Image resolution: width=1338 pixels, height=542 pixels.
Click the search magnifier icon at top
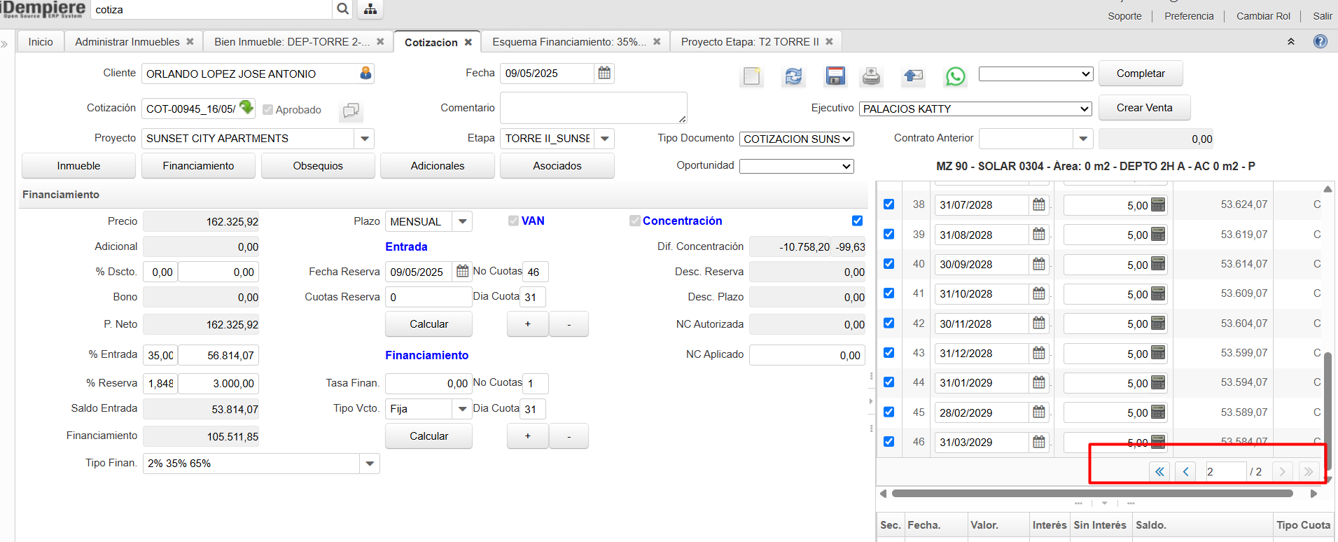pos(342,9)
